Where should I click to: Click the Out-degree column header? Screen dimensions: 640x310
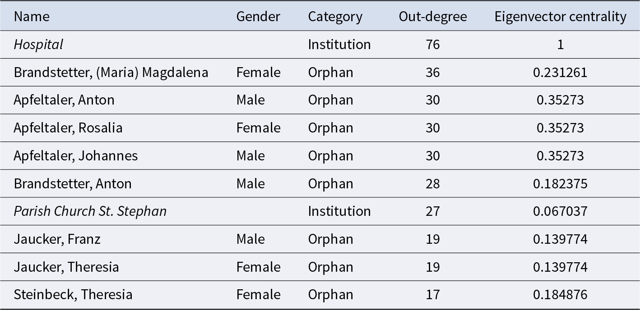432,17
